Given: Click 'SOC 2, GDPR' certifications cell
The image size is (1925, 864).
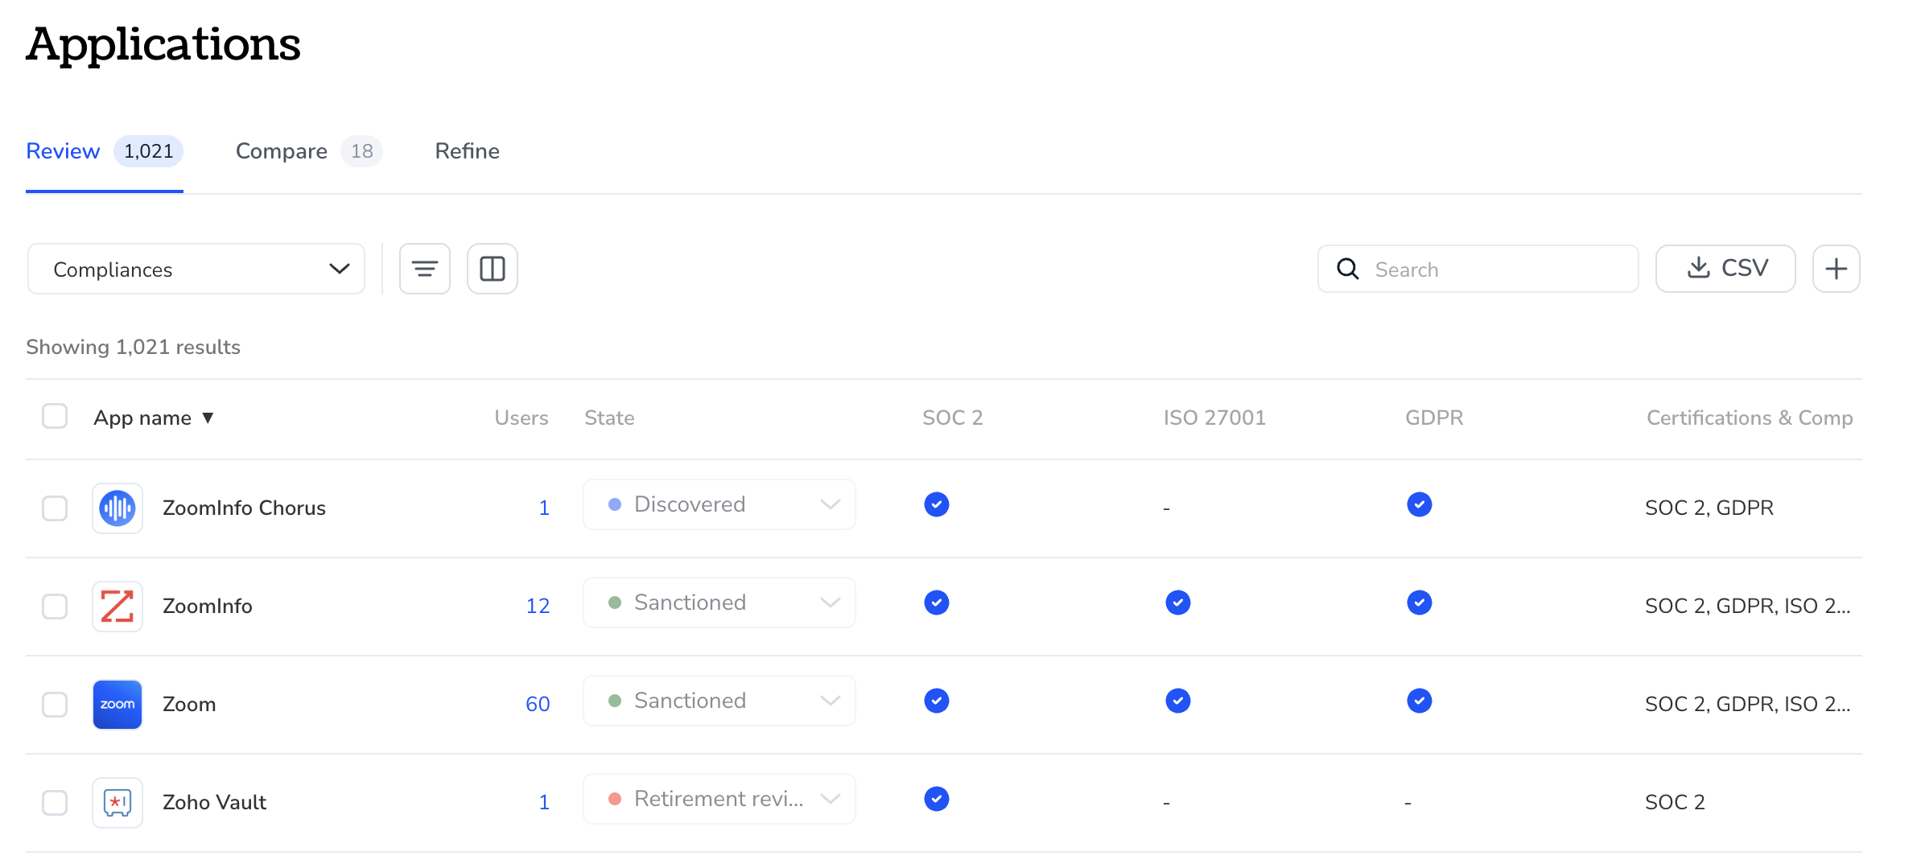Looking at the screenshot, I should click(1709, 508).
